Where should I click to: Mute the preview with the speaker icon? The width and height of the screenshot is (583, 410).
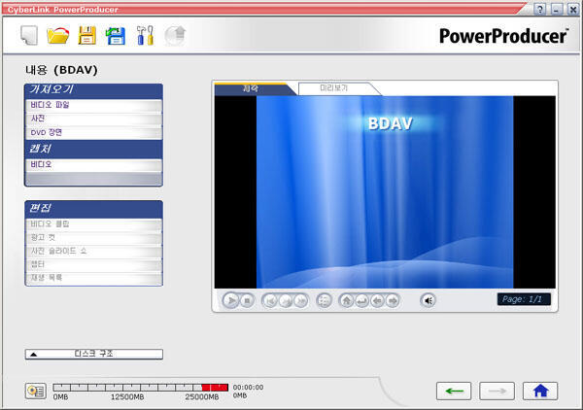[428, 300]
